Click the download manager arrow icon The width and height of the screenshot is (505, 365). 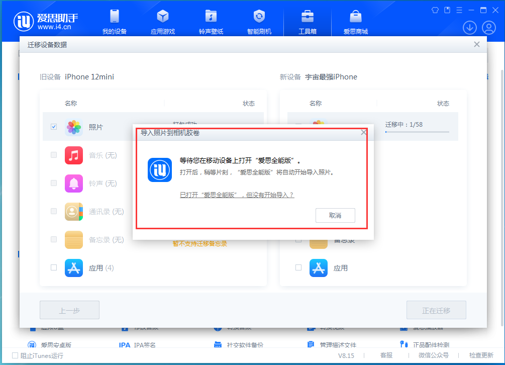tap(470, 28)
